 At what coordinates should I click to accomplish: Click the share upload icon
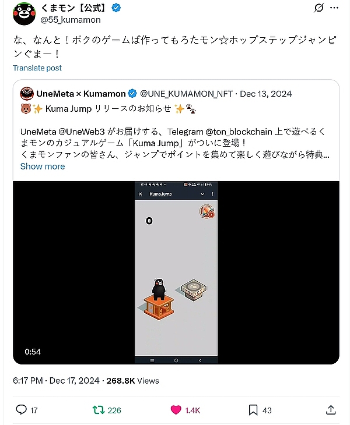click(331, 409)
